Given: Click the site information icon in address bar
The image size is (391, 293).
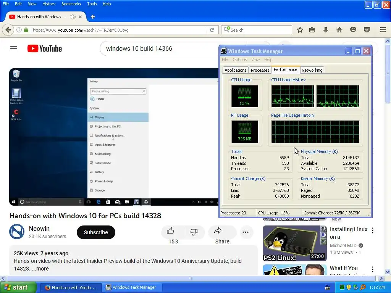Looking at the screenshot, I should point(19,30).
